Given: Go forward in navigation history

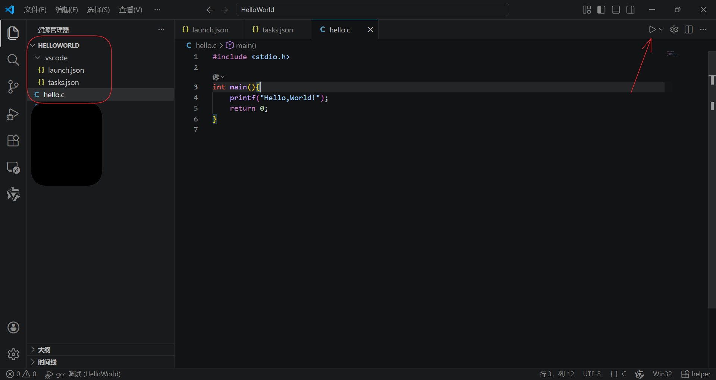Looking at the screenshot, I should coord(224,10).
